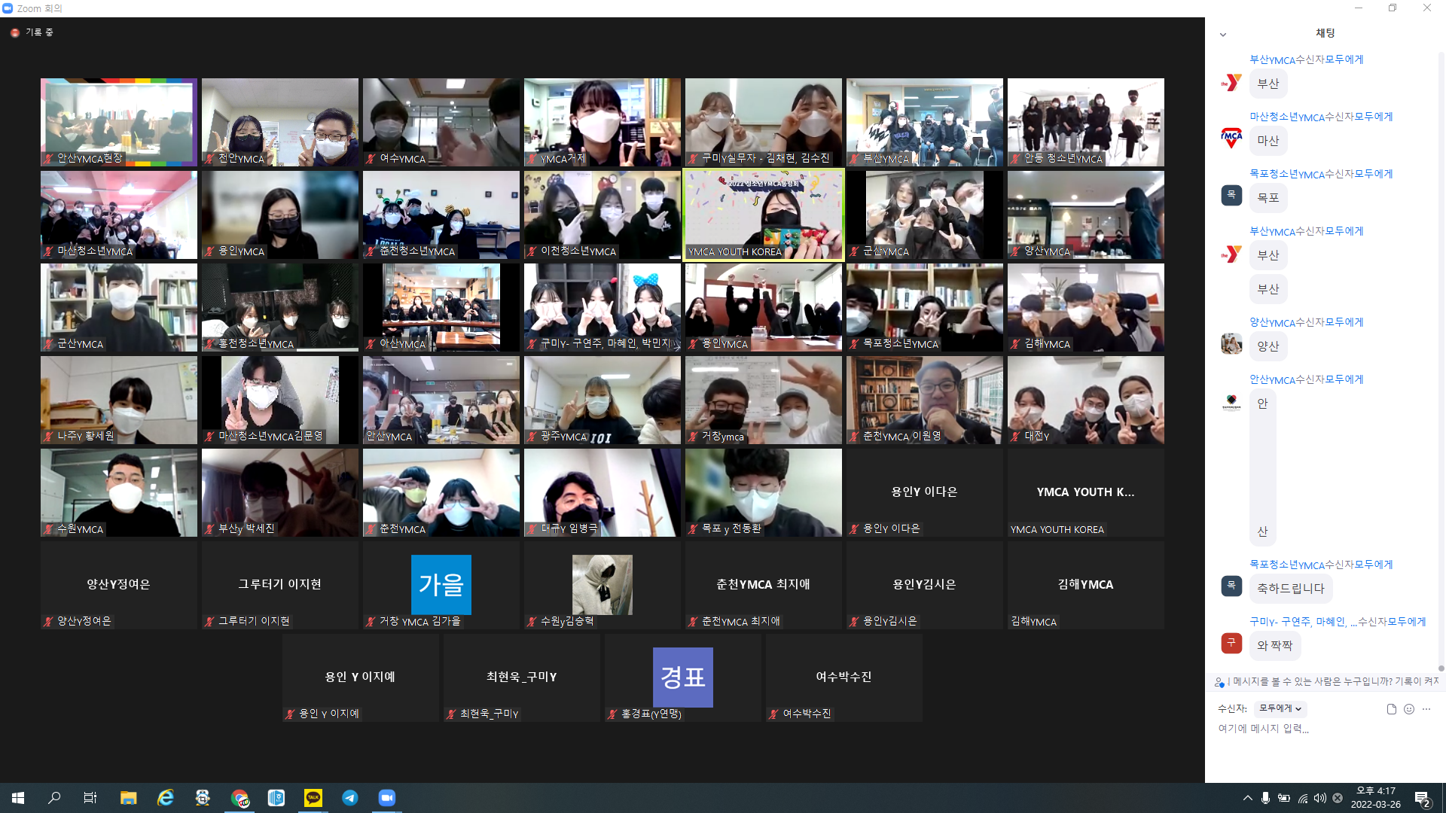Open Telegram from the taskbar
The height and width of the screenshot is (813, 1446).
click(x=350, y=798)
